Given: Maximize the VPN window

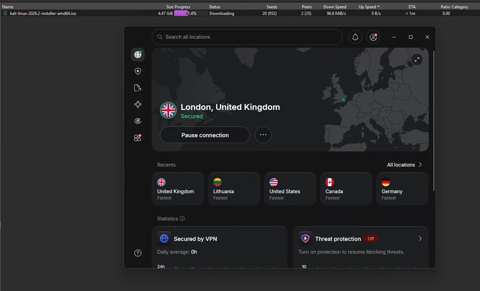Looking at the screenshot, I should click(411, 37).
